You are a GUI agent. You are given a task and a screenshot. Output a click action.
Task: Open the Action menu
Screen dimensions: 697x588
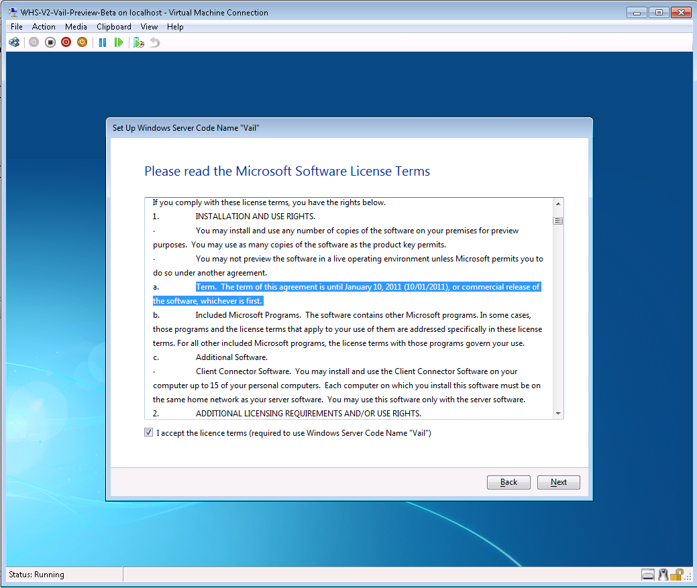point(44,27)
